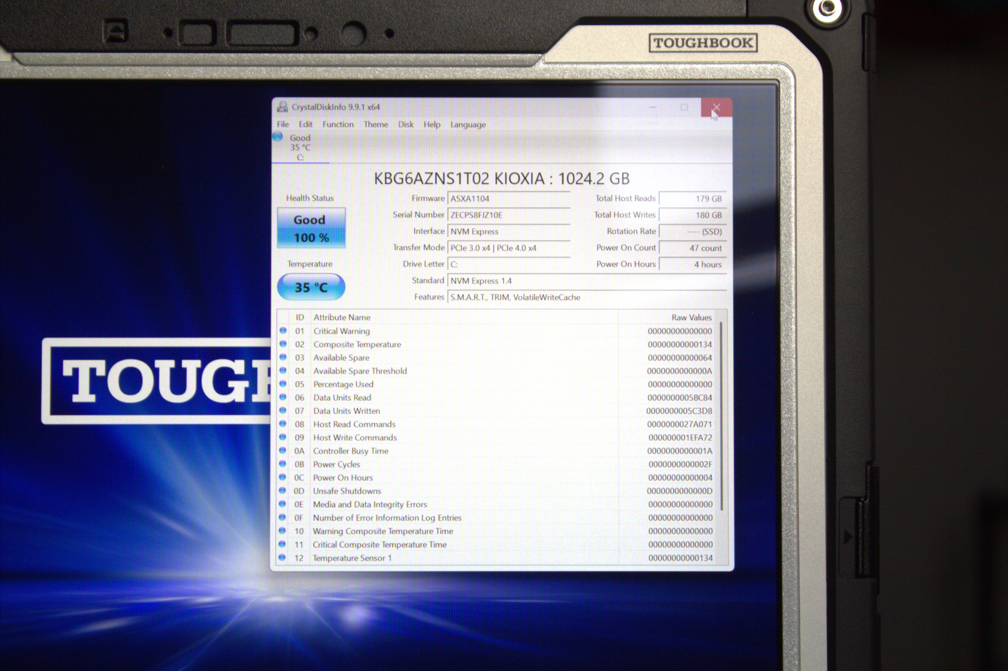Select the Host Write Commands raw value 1EFA72

(680, 438)
